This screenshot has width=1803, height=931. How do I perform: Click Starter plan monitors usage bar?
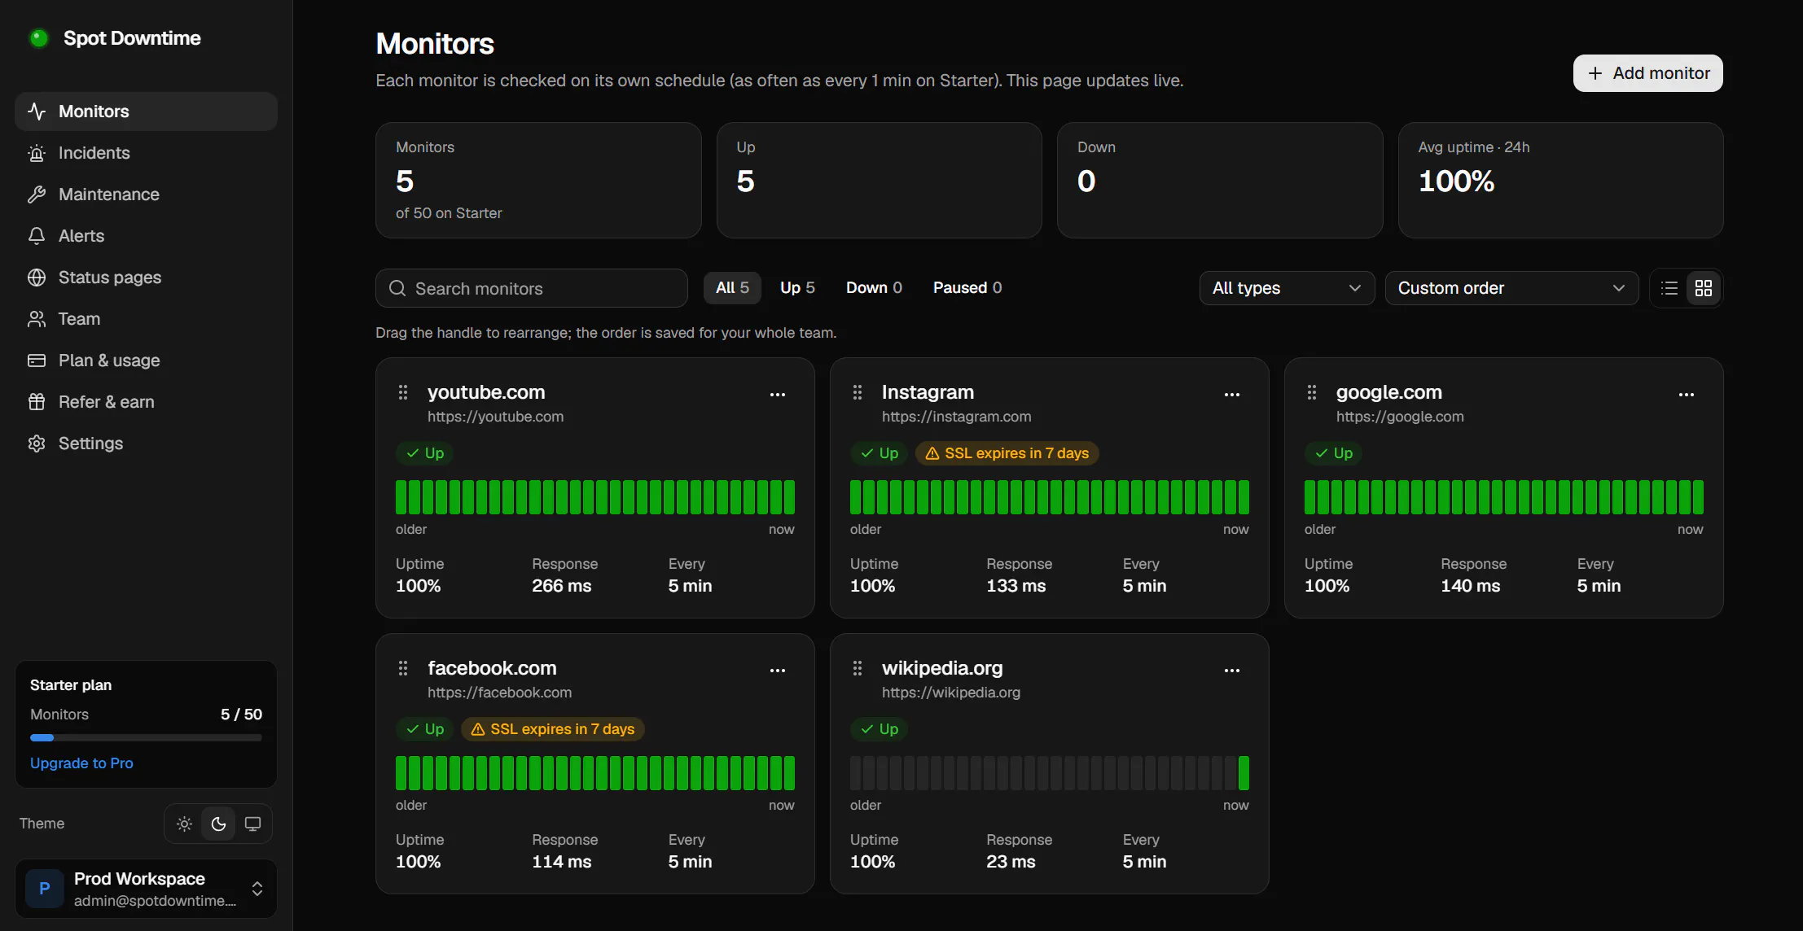click(x=146, y=738)
